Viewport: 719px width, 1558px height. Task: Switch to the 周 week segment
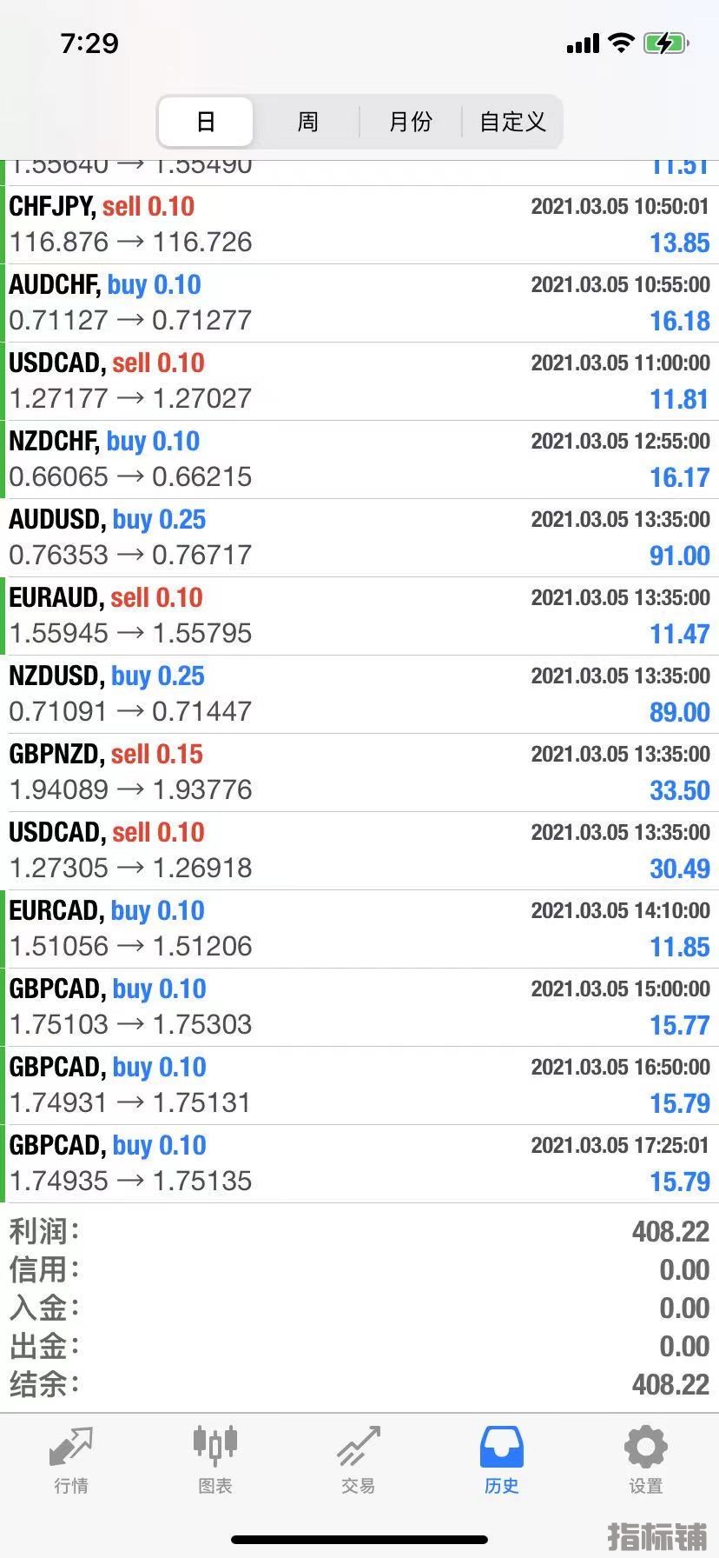pos(307,122)
